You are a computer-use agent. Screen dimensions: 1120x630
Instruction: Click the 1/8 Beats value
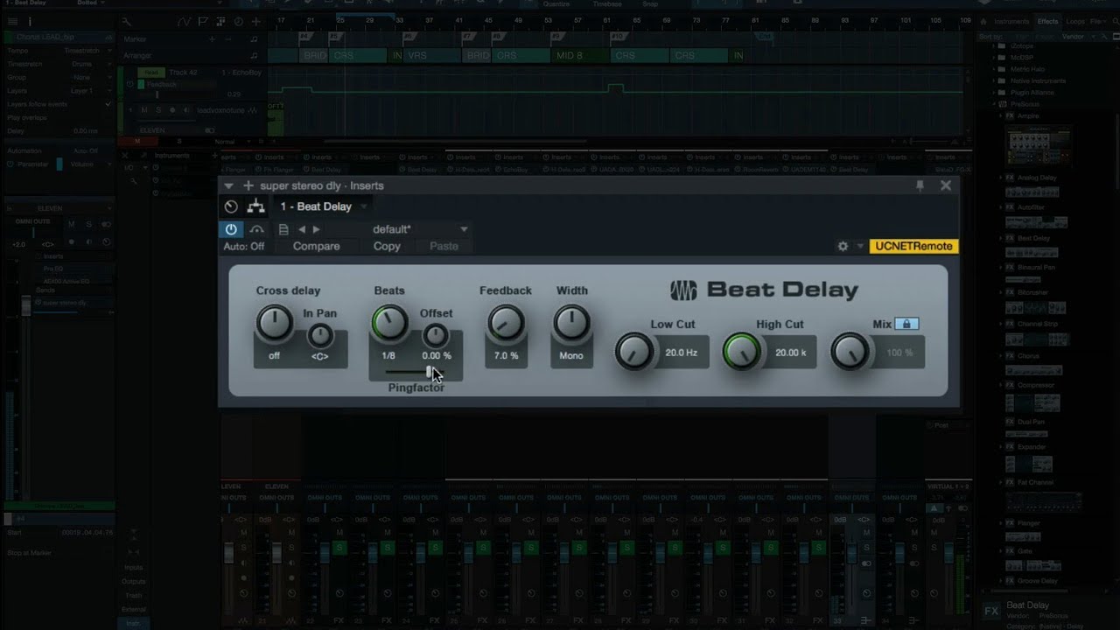pyautogui.click(x=388, y=356)
